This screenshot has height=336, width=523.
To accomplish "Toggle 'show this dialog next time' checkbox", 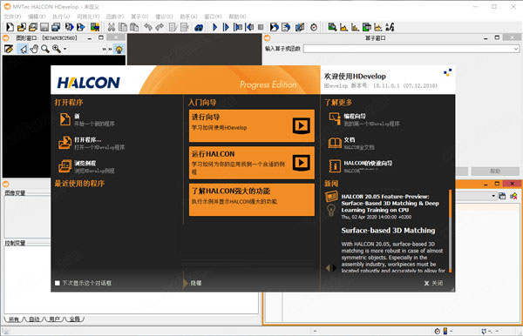I will (x=58, y=283).
